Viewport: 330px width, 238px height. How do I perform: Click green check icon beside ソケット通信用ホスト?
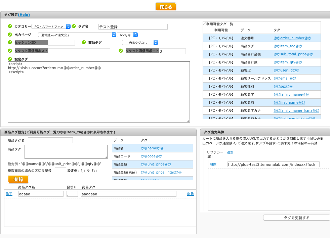(10, 51)
